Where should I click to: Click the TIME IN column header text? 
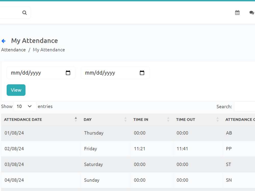click(x=141, y=119)
